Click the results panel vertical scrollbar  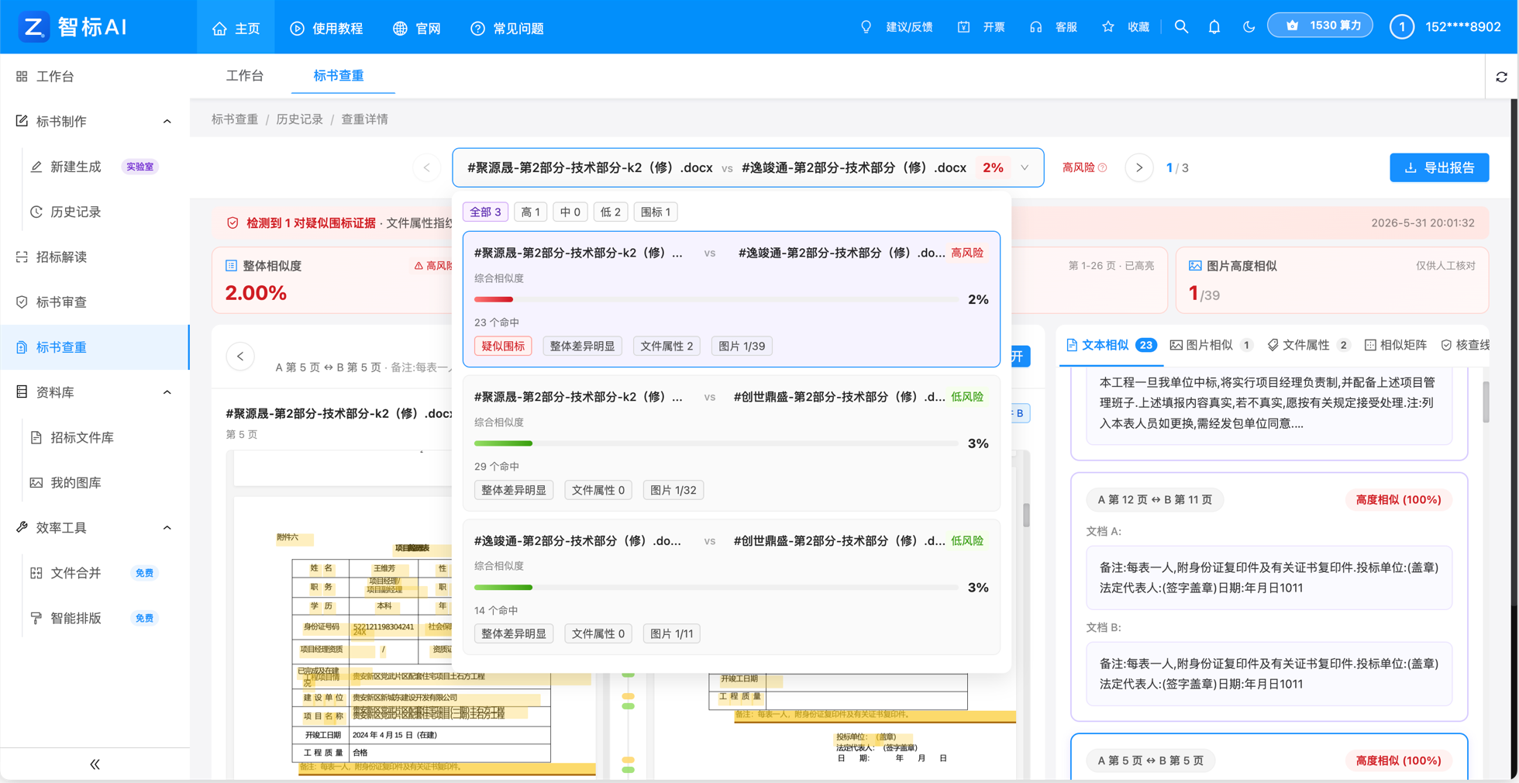point(1486,402)
